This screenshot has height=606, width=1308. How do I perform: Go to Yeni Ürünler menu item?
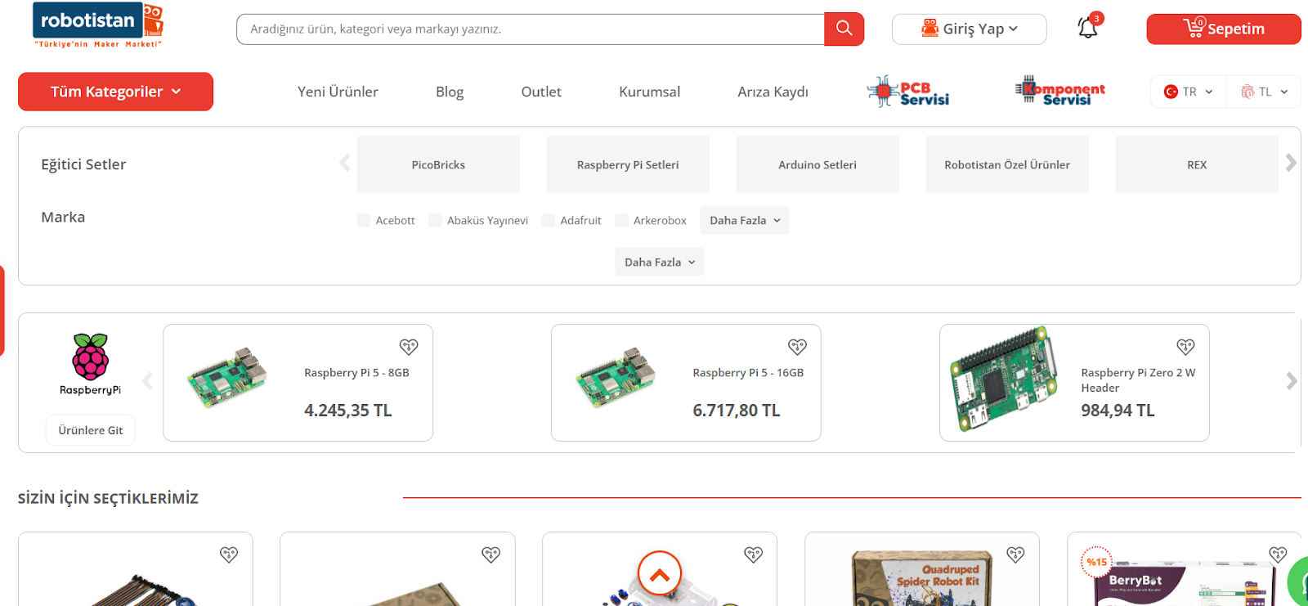coord(338,92)
